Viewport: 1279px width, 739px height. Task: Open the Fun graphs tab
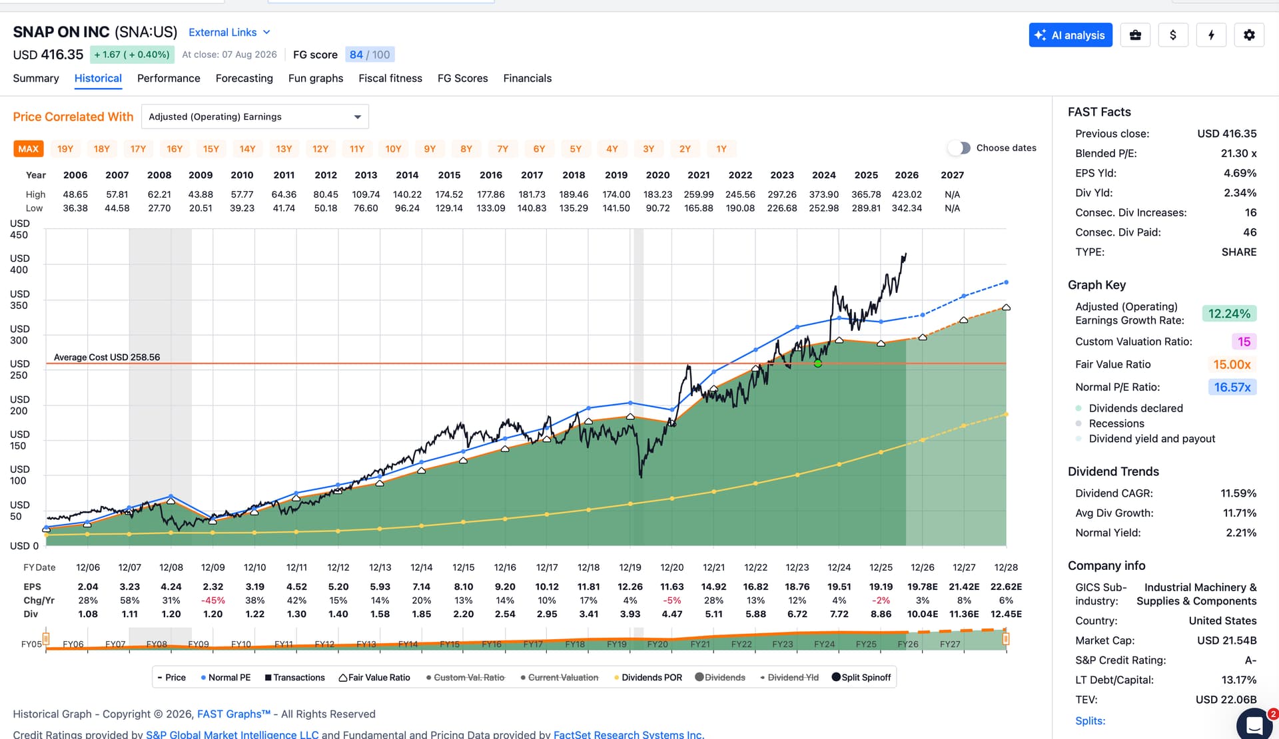pyautogui.click(x=316, y=78)
